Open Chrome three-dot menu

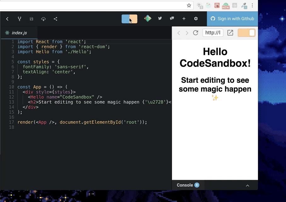pos(252,5)
